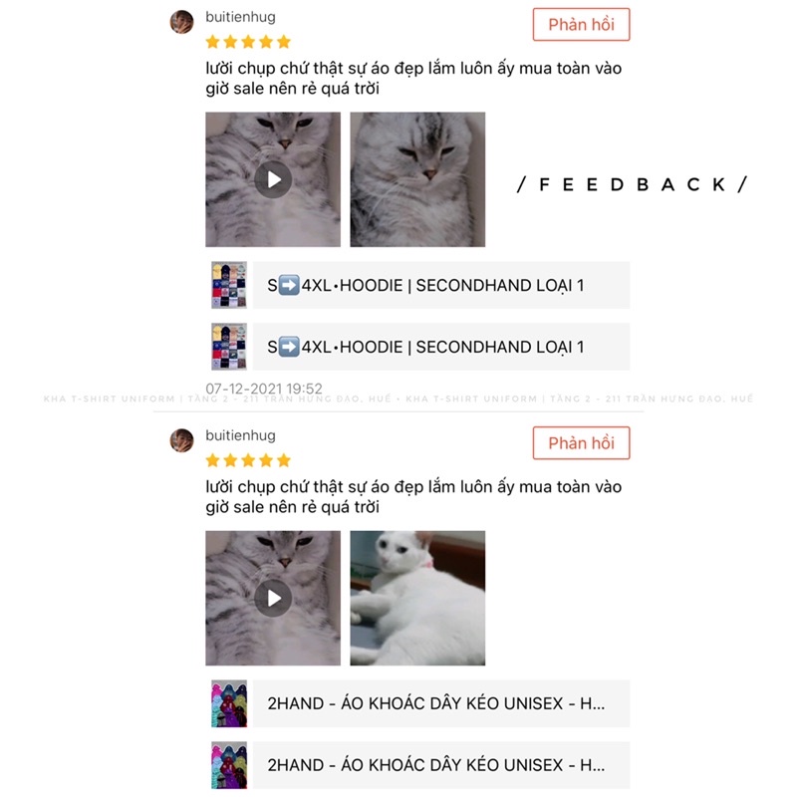Open second S→4XL HOODIE SECONDHAND LOẠI 1 link
Image resolution: width=797 pixels, height=797 pixels.
441,347
